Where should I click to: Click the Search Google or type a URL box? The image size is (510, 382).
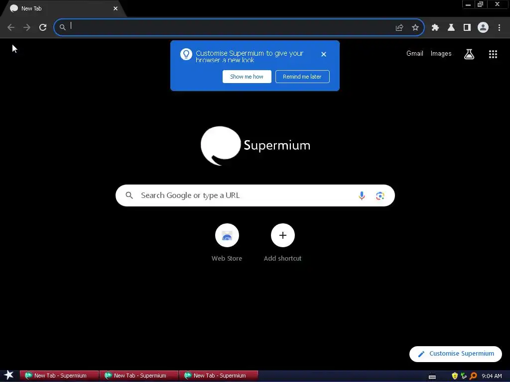[255, 195]
